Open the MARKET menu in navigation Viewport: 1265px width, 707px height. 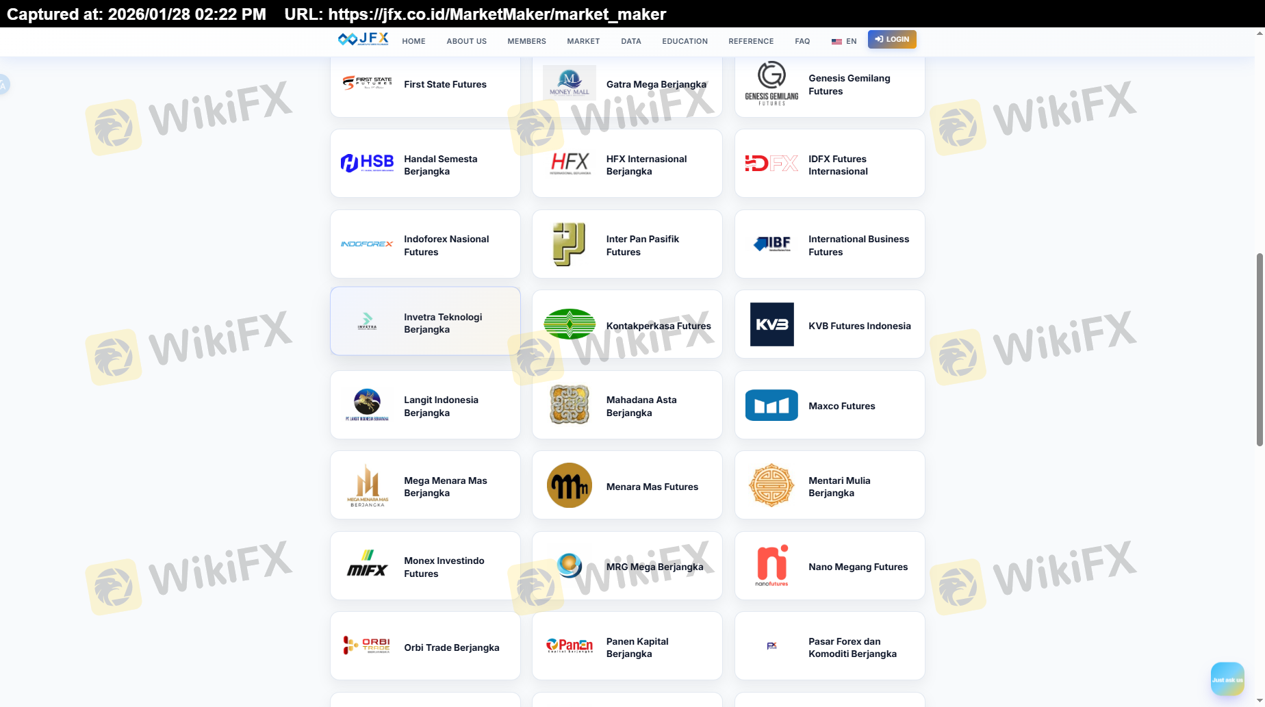point(583,41)
